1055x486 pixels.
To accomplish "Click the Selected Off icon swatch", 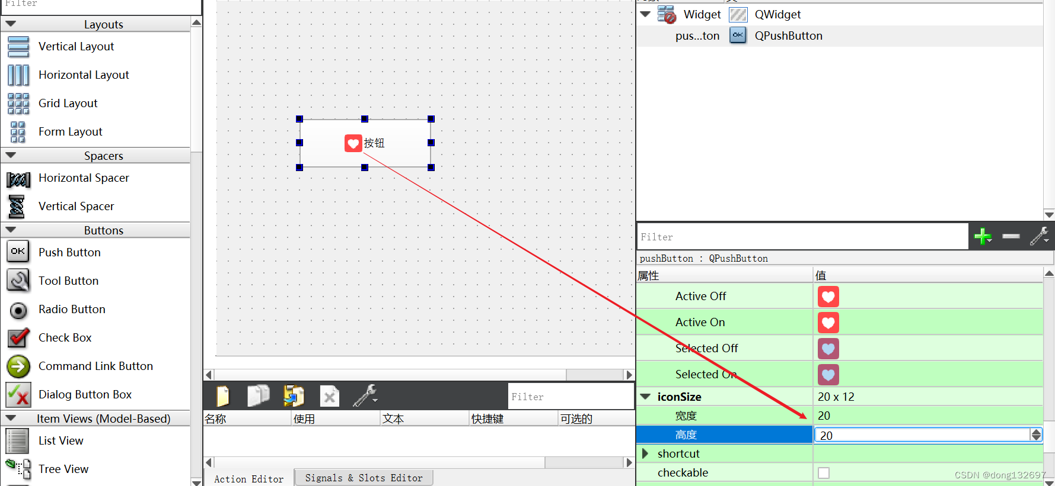I will click(x=828, y=349).
